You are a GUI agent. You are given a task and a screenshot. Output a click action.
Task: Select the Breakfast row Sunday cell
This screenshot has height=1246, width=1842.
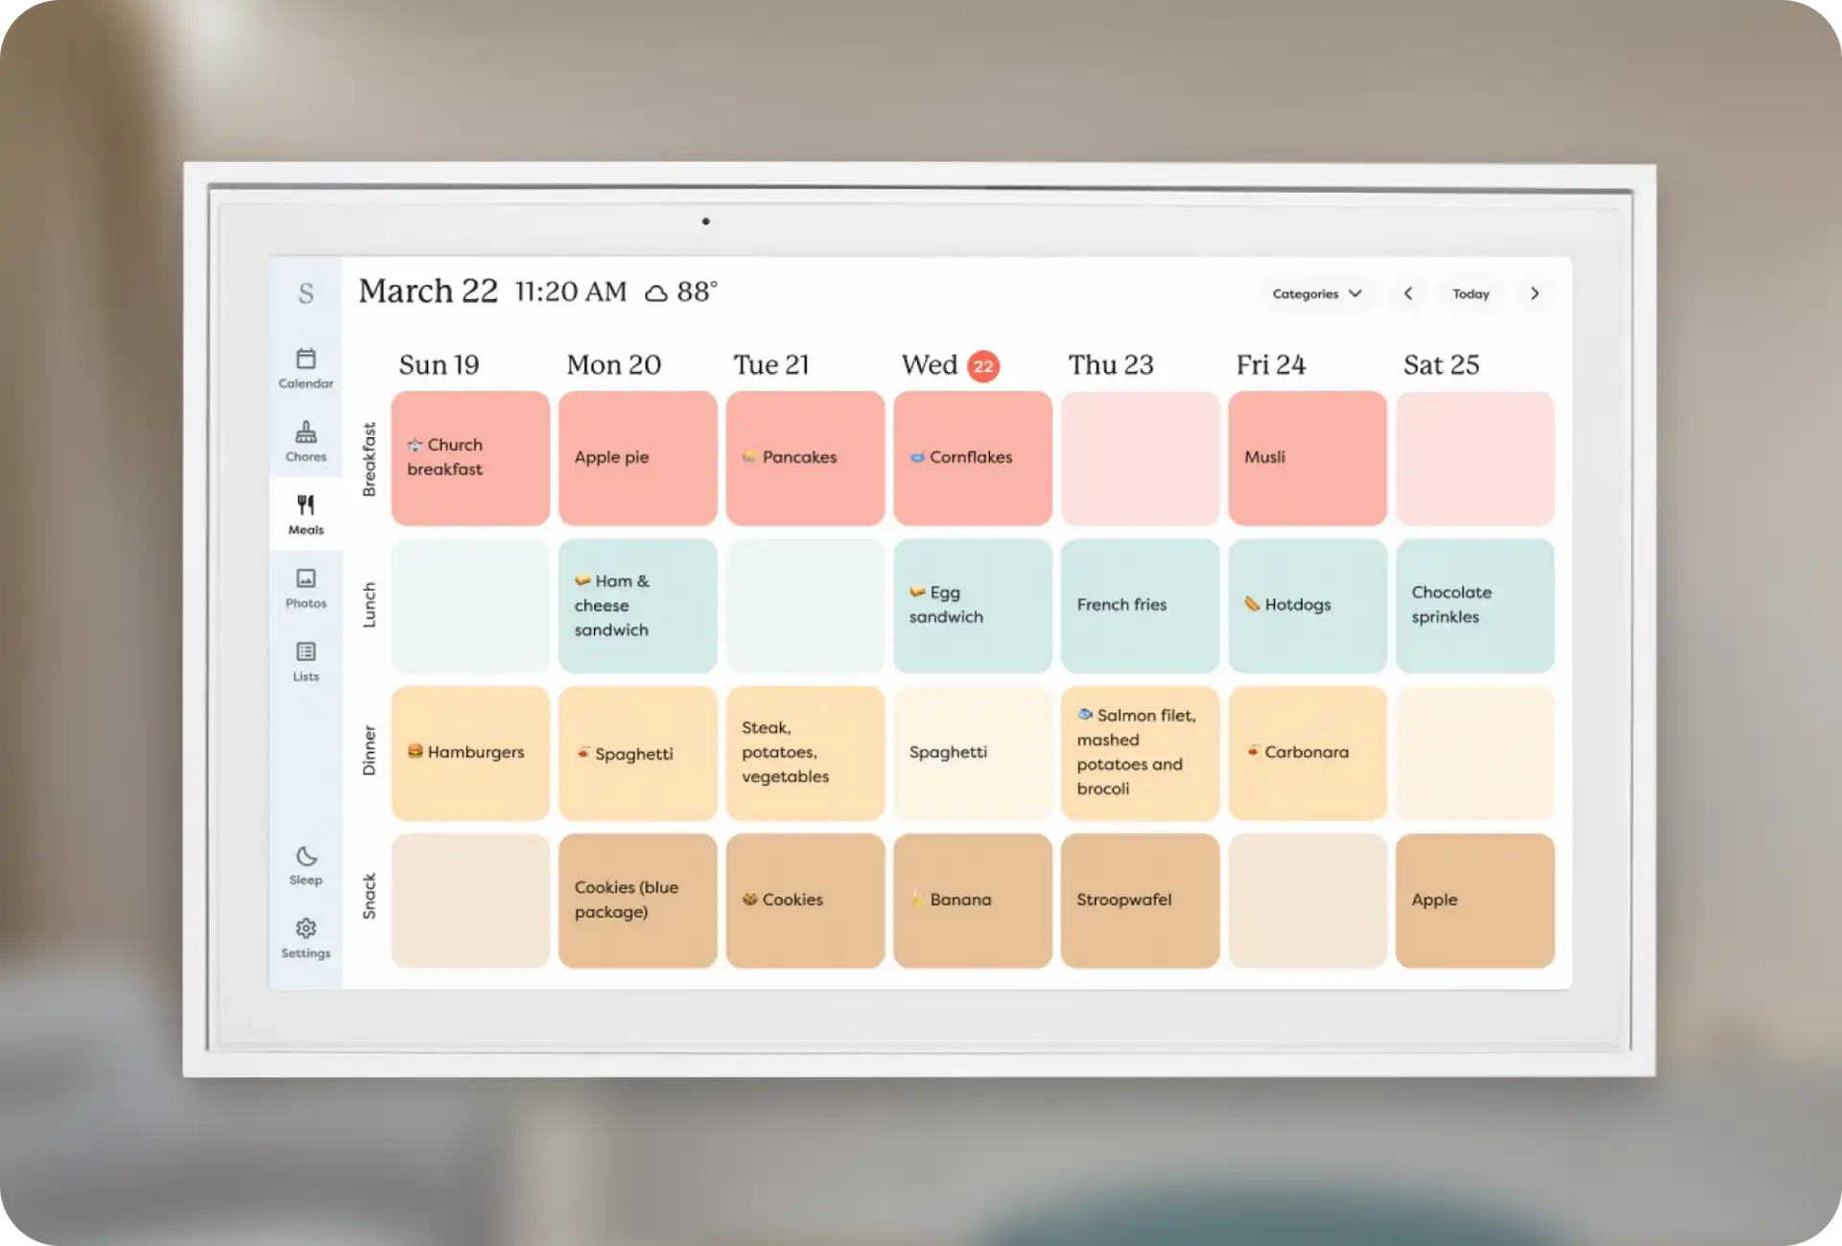point(468,457)
